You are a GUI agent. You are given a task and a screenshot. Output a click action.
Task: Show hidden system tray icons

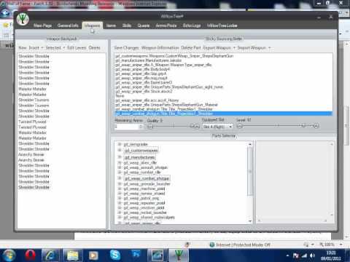click(288, 255)
